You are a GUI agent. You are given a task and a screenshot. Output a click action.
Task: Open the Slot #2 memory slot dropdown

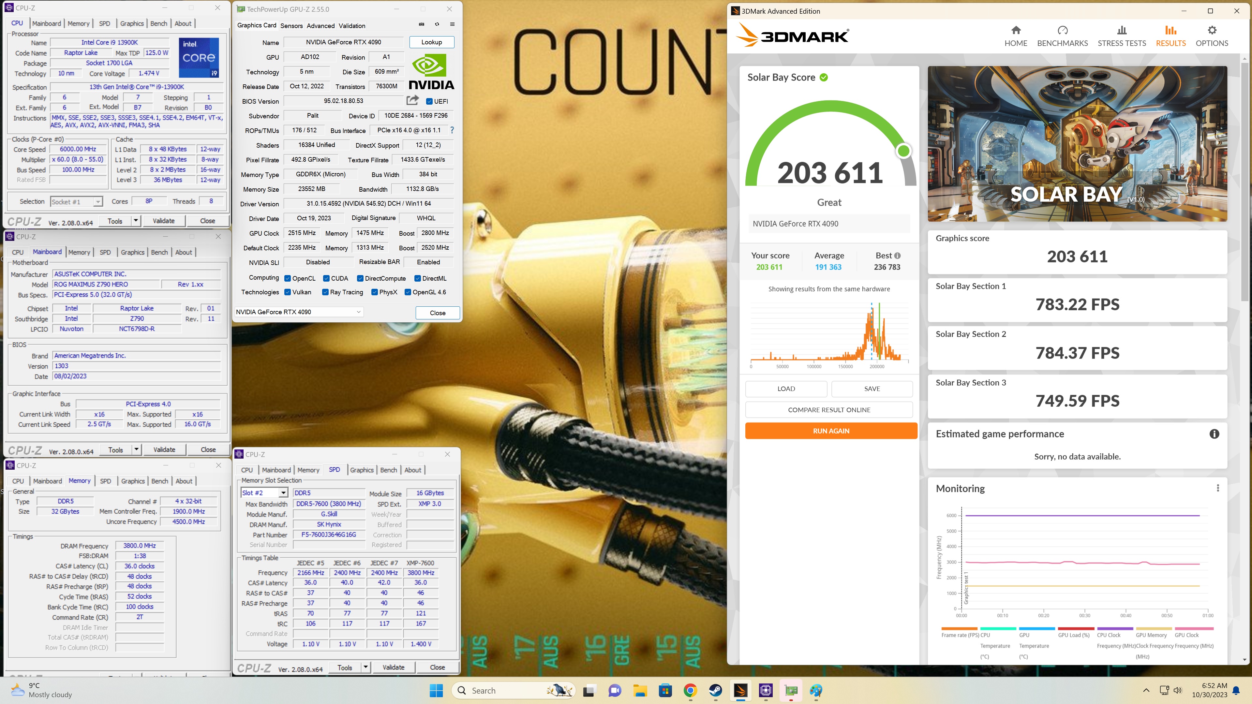(x=264, y=493)
